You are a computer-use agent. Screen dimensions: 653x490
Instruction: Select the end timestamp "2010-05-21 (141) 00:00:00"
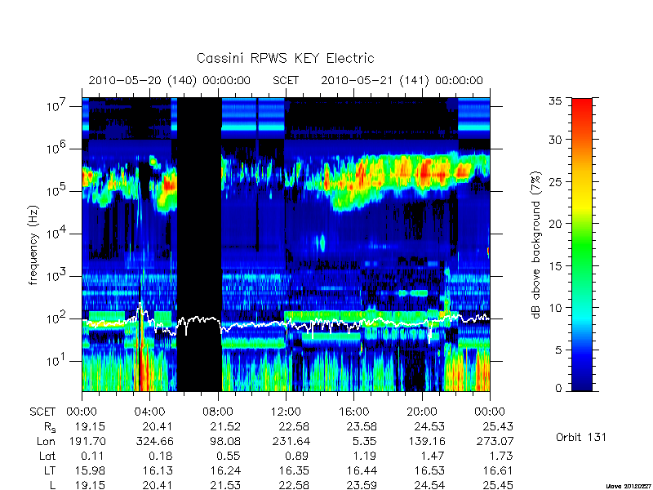402,80
